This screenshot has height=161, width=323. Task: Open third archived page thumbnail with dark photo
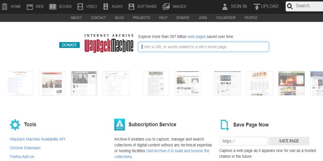pyautogui.click(x=84, y=83)
